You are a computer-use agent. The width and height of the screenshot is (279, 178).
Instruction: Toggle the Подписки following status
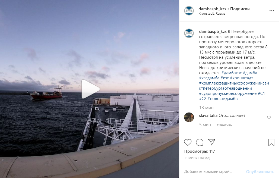[x=240, y=9]
